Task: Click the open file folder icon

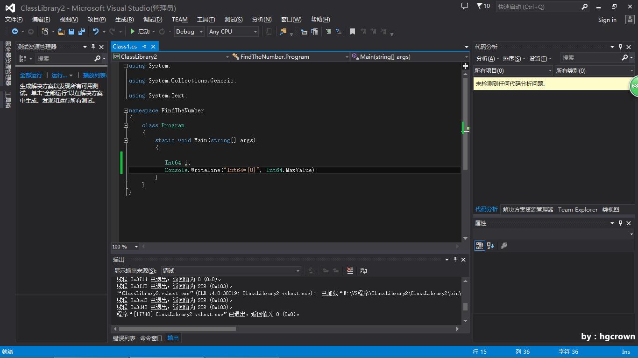Action: tap(61, 31)
